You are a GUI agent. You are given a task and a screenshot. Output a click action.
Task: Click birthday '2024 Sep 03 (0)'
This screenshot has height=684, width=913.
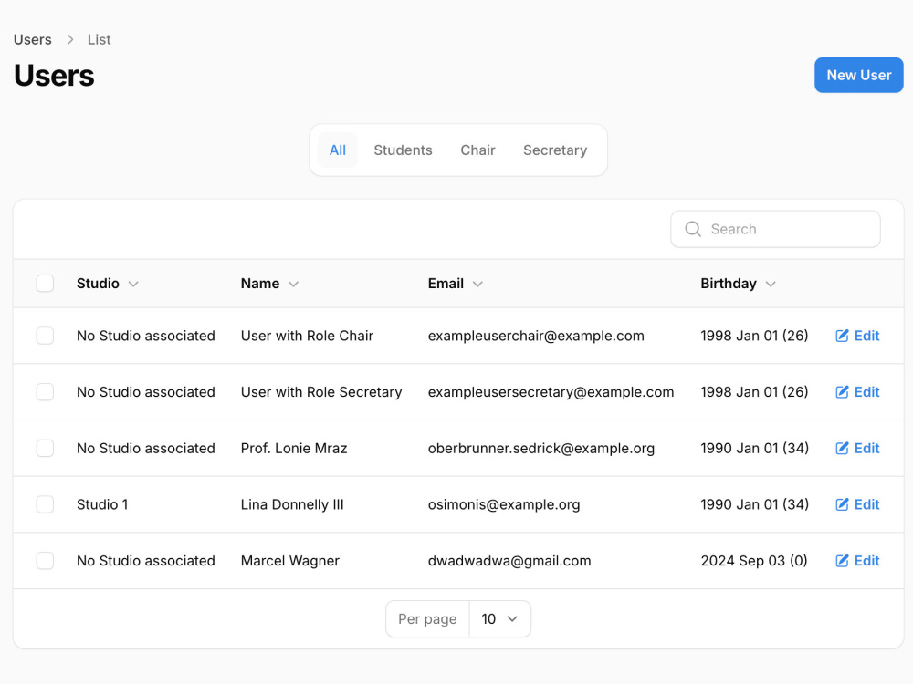(754, 561)
